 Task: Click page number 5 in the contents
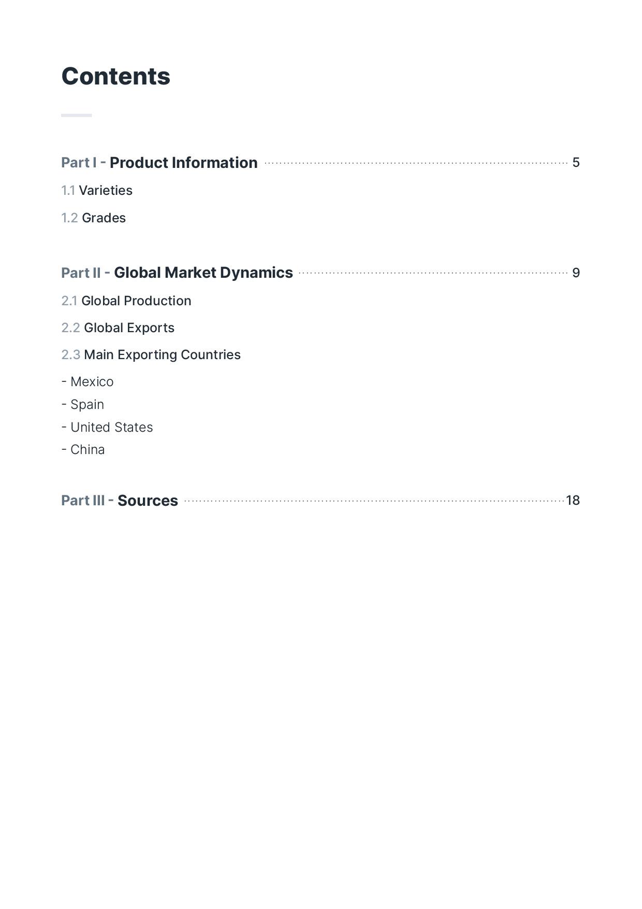click(x=576, y=163)
